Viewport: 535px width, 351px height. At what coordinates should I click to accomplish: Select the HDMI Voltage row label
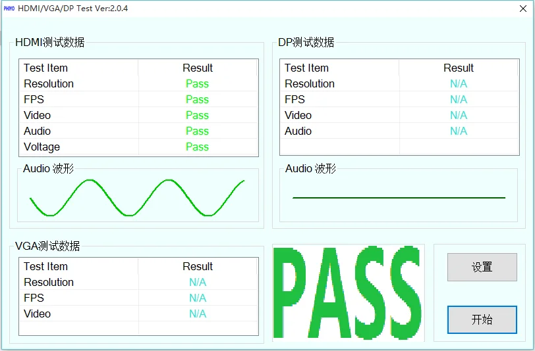pos(42,147)
